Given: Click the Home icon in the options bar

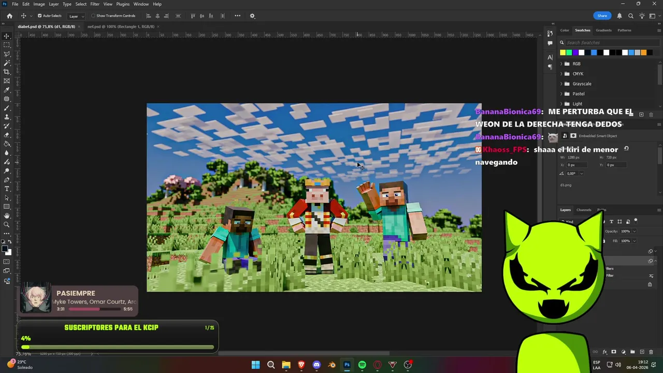Looking at the screenshot, I should pos(9,16).
